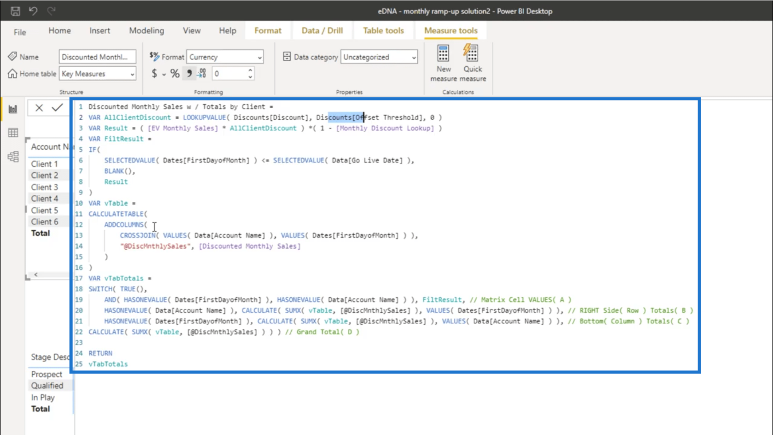Viewport: 773px width, 435px height.
Task: Select the Client 3 row
Action: [45, 187]
